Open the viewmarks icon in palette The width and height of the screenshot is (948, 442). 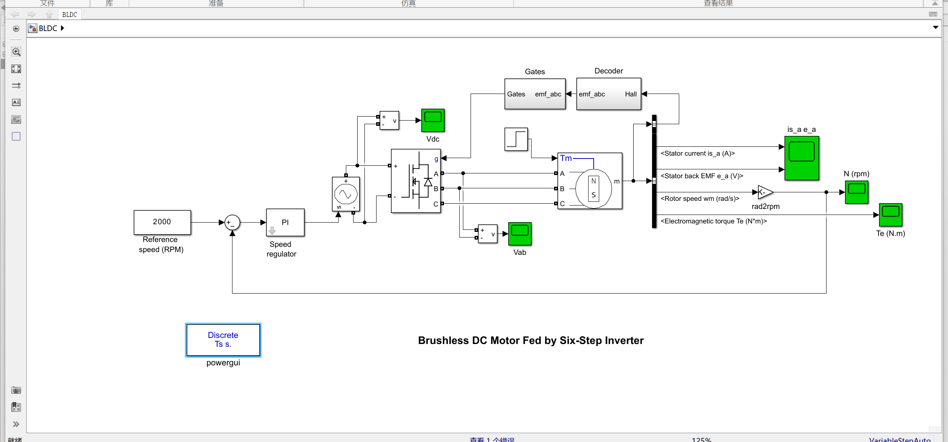pos(16,407)
